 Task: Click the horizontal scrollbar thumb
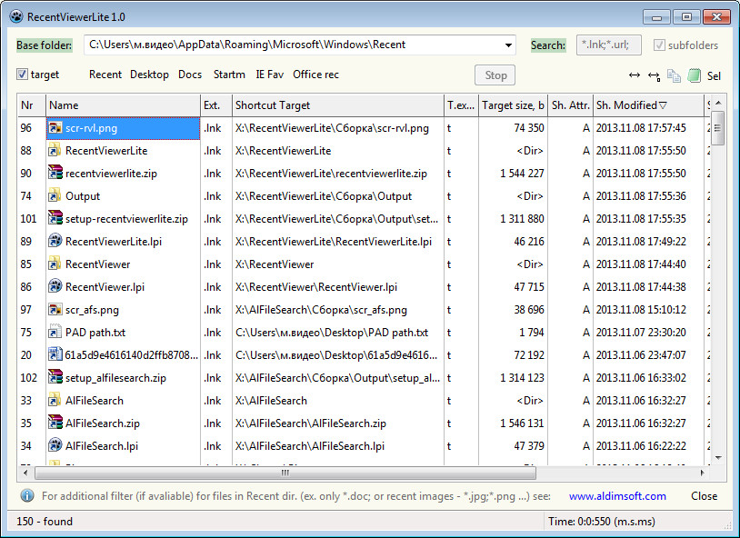tap(285, 473)
